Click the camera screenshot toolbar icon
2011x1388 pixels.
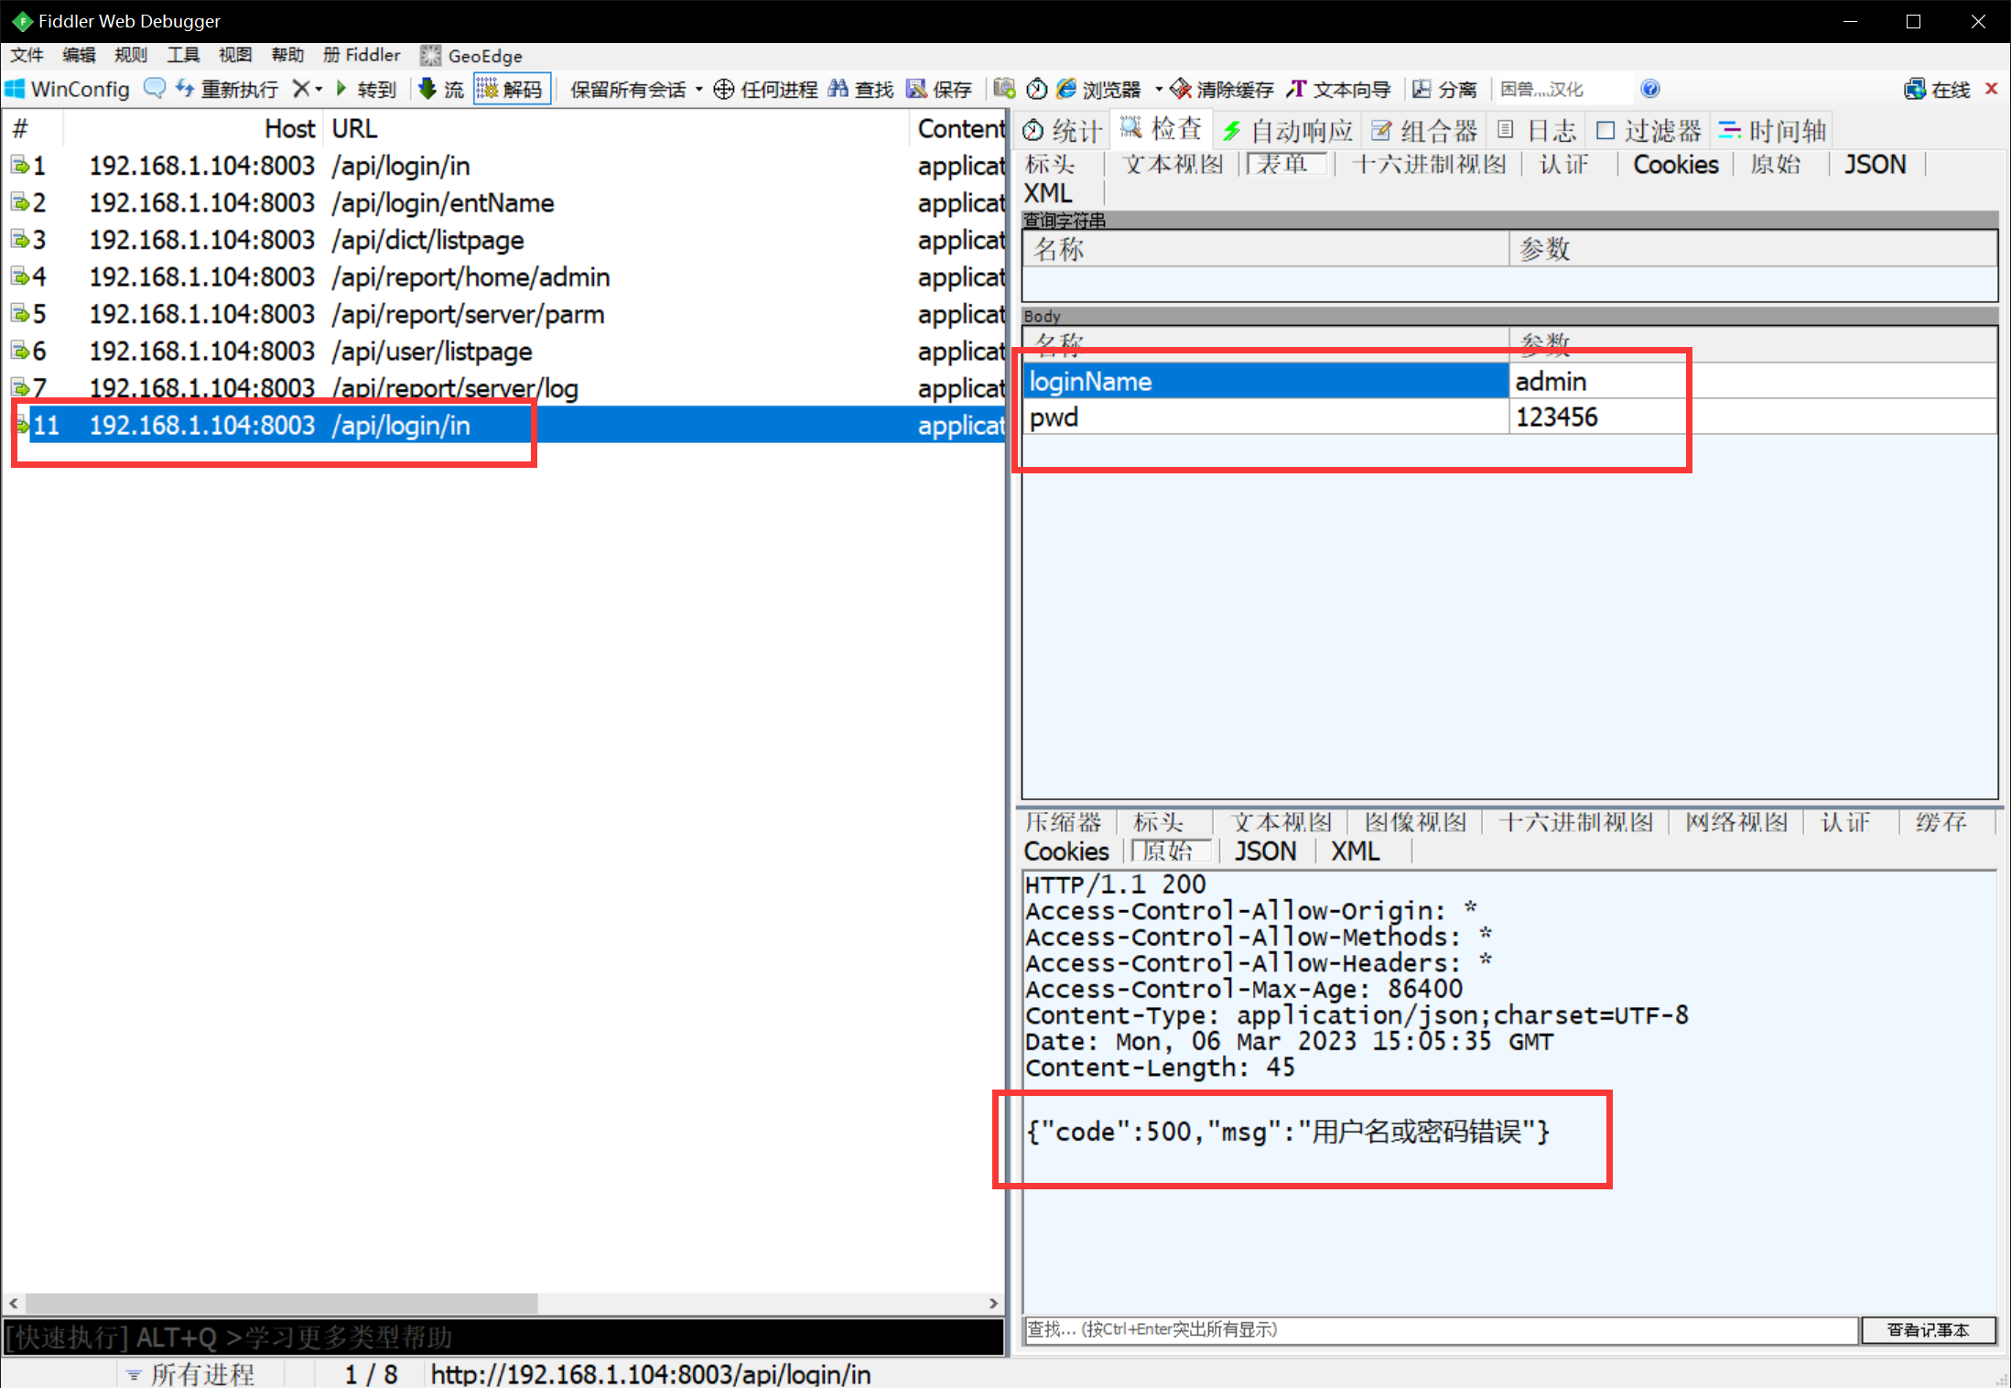point(1004,89)
